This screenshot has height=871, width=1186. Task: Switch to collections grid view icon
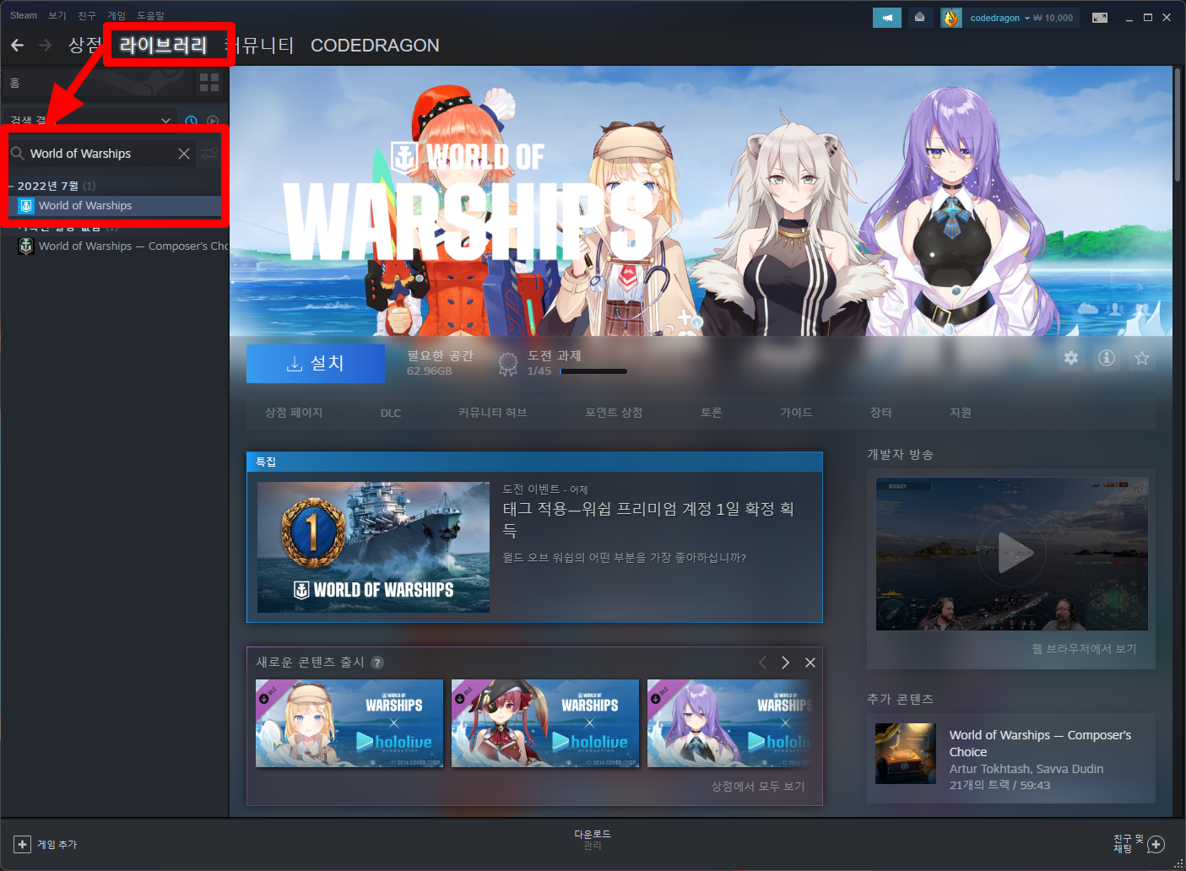point(209,83)
